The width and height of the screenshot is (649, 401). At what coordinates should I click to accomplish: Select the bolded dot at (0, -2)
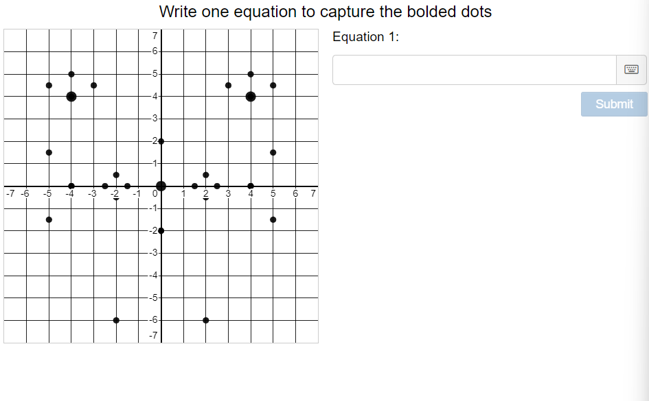coord(161,230)
